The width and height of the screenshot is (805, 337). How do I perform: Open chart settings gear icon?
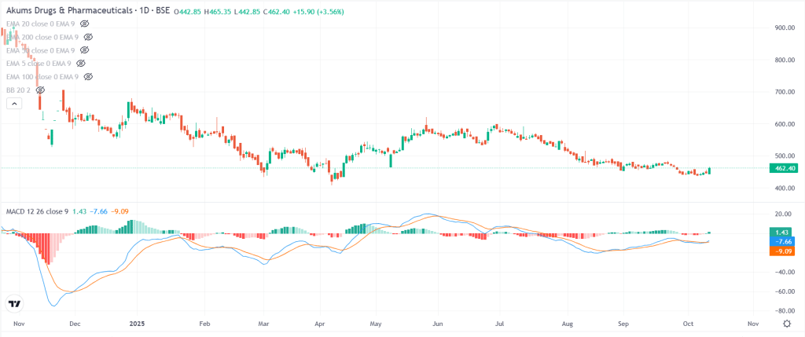coord(787,323)
